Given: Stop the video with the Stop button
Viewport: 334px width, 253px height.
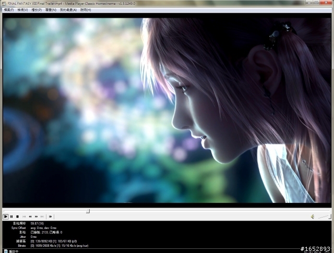Looking at the screenshot, I should (17, 216).
